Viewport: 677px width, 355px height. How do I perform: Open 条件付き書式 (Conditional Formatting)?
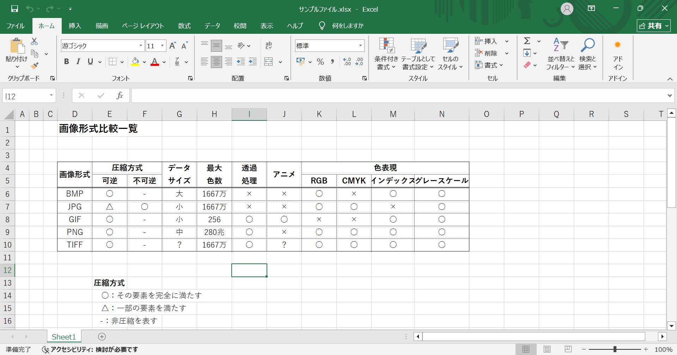[x=386, y=53]
